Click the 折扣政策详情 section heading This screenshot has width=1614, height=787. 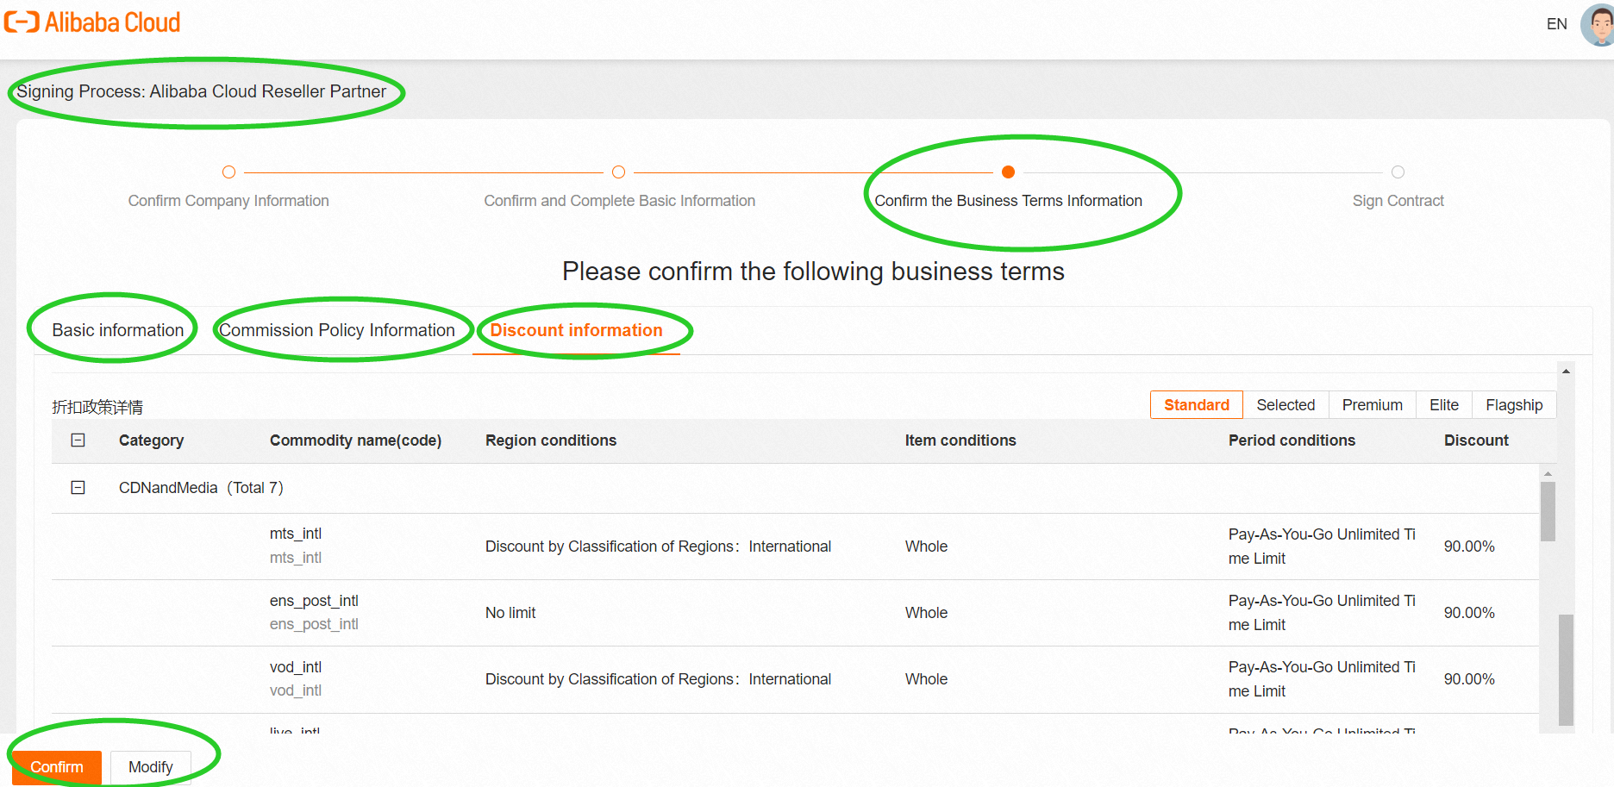pos(97,407)
